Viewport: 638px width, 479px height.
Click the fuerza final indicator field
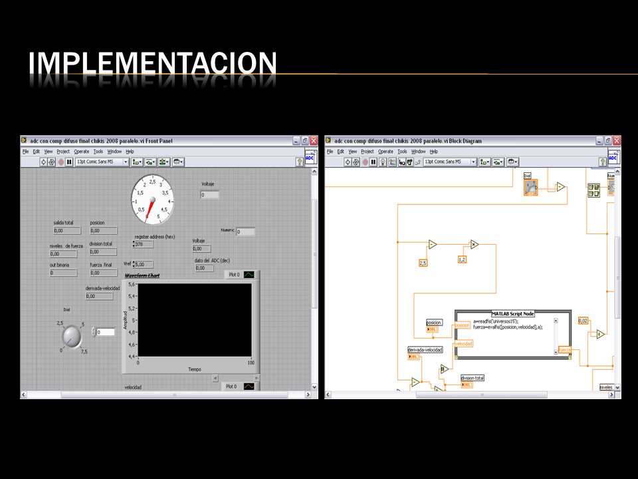(x=104, y=273)
